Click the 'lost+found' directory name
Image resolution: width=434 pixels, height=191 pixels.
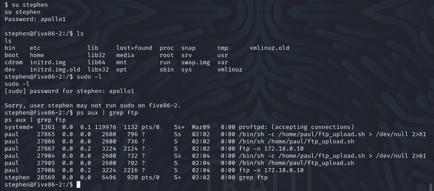pyautogui.click(x=134, y=48)
